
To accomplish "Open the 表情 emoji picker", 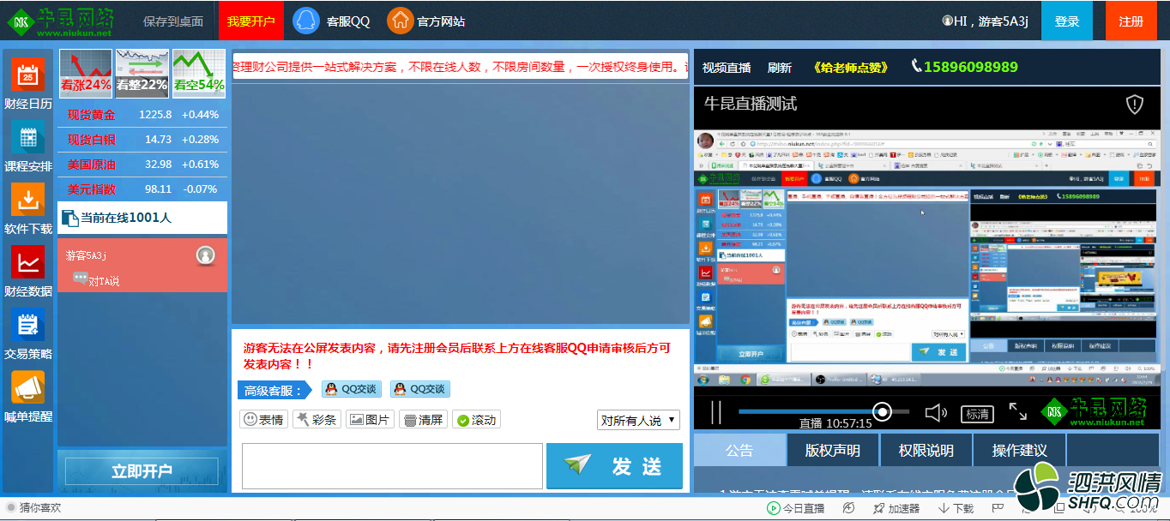I will pos(264,419).
